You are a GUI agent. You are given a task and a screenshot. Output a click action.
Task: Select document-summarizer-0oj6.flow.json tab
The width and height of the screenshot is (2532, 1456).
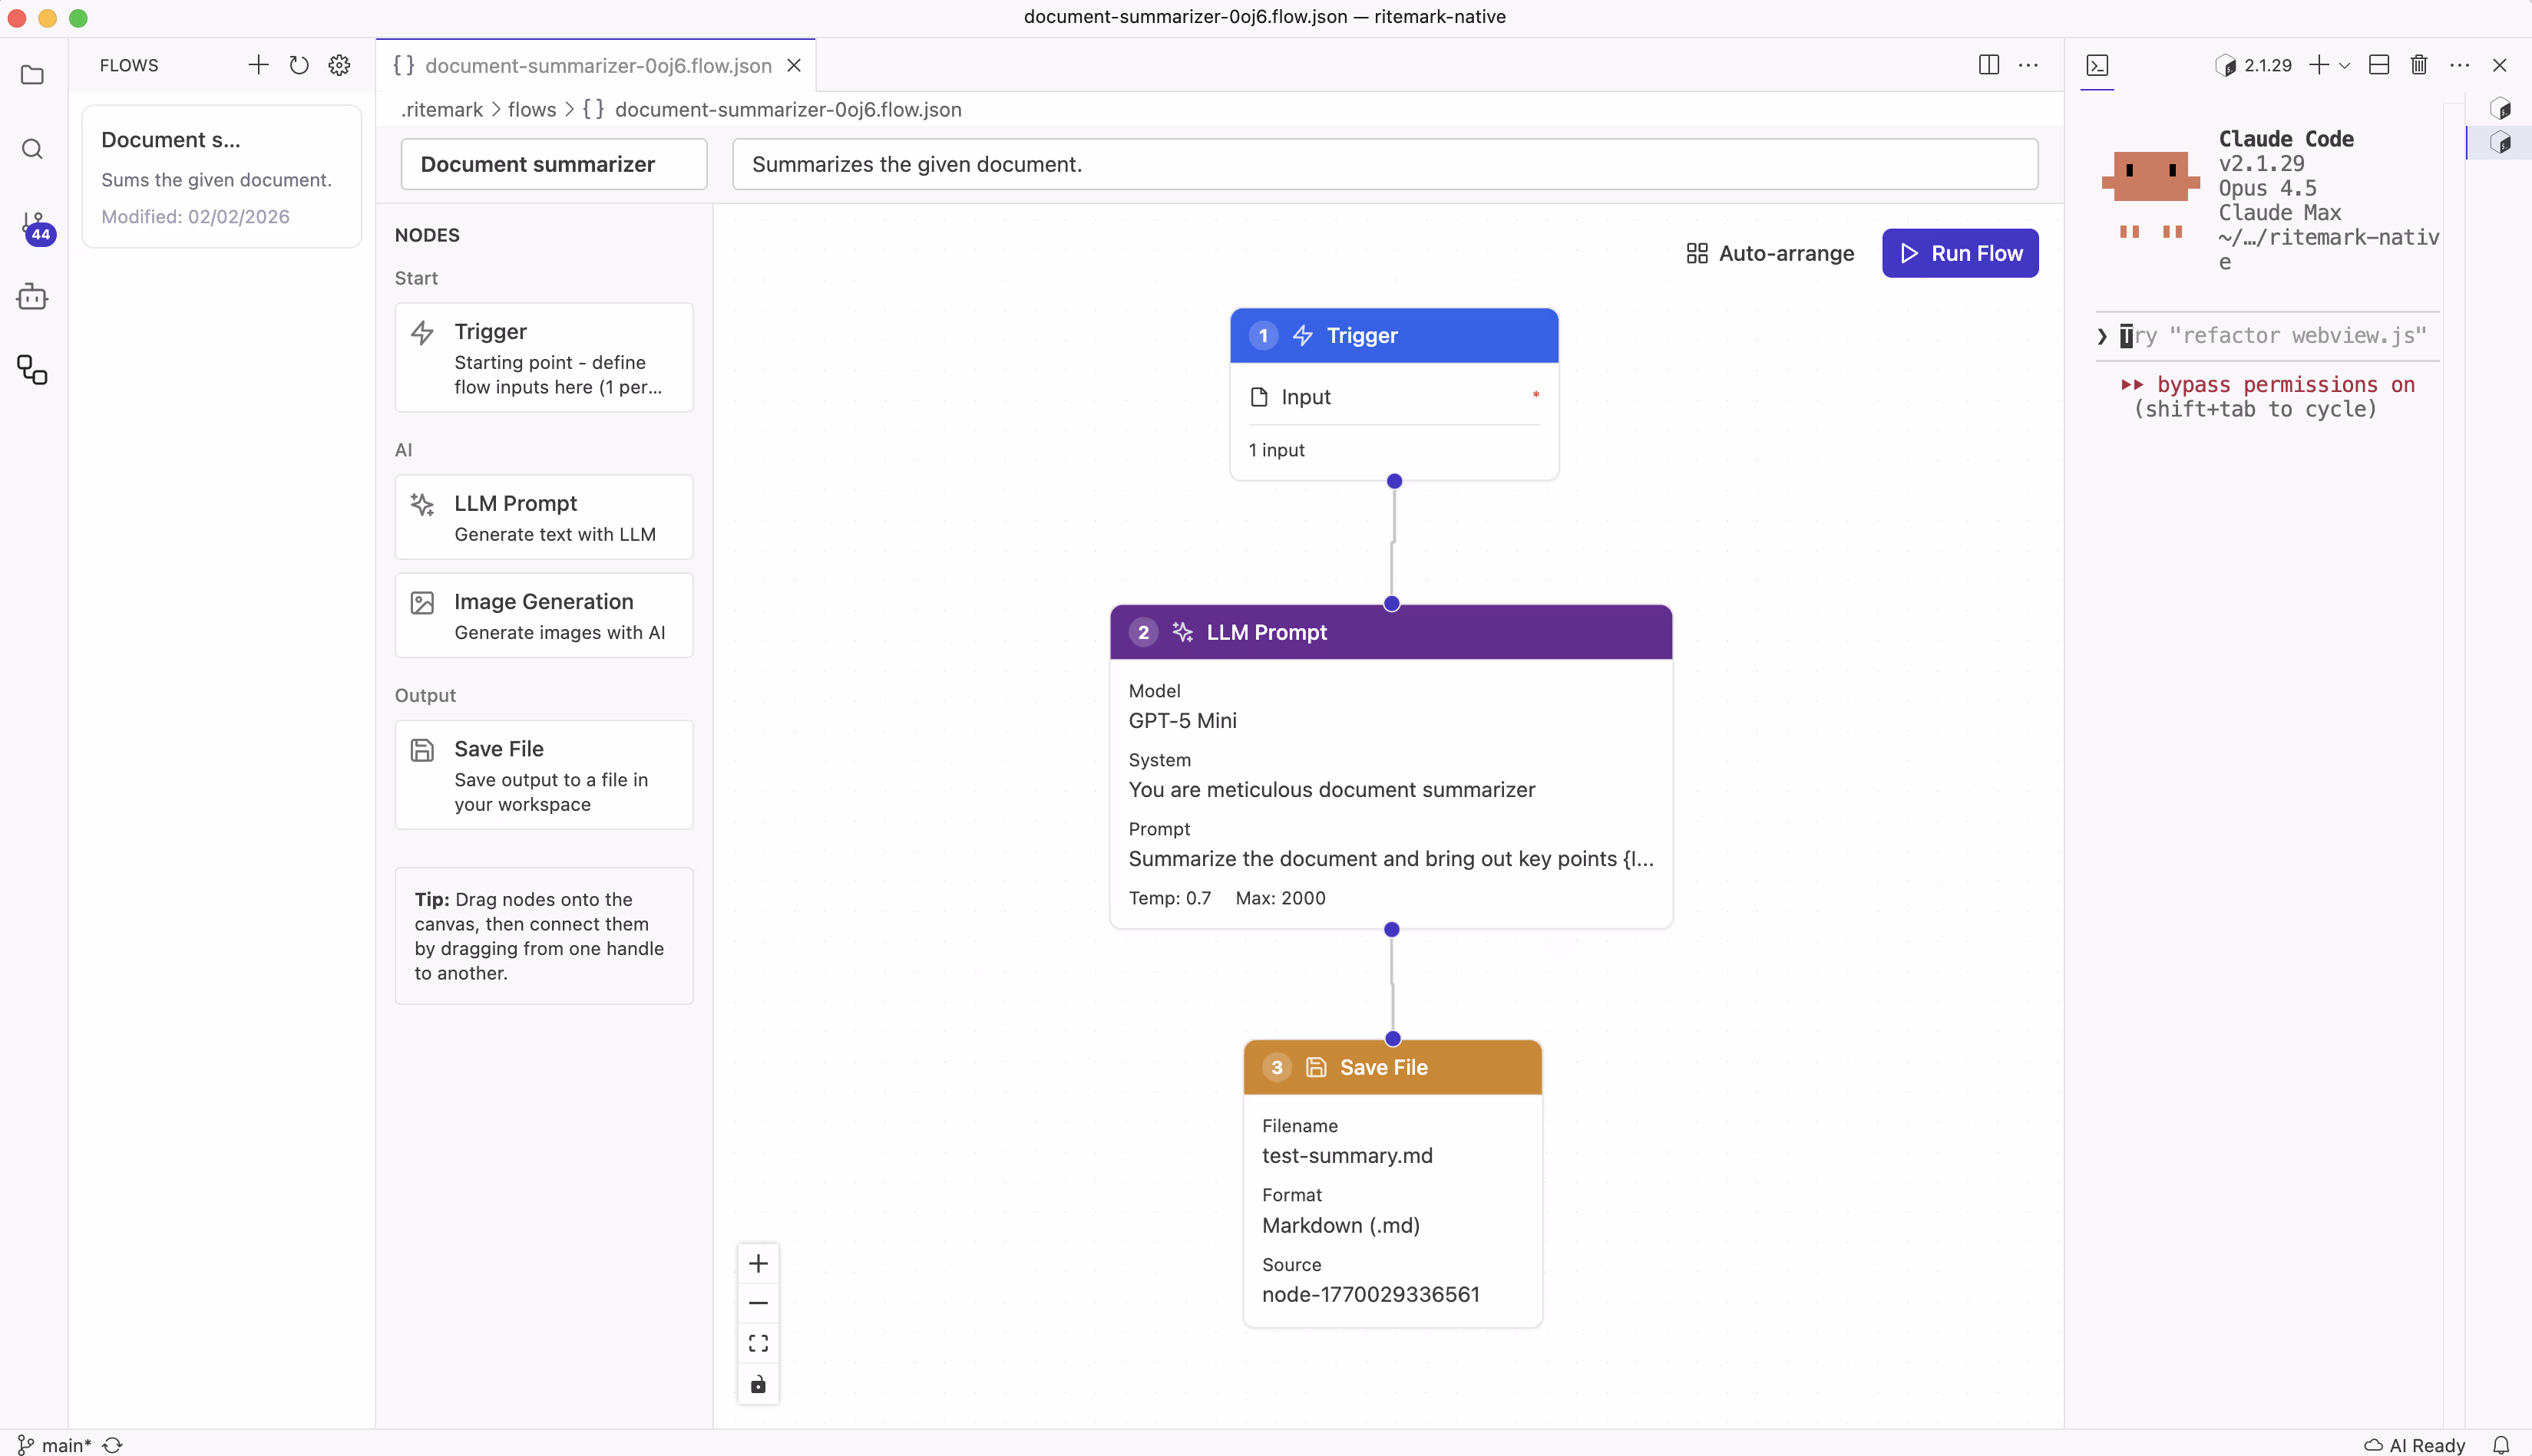point(597,66)
